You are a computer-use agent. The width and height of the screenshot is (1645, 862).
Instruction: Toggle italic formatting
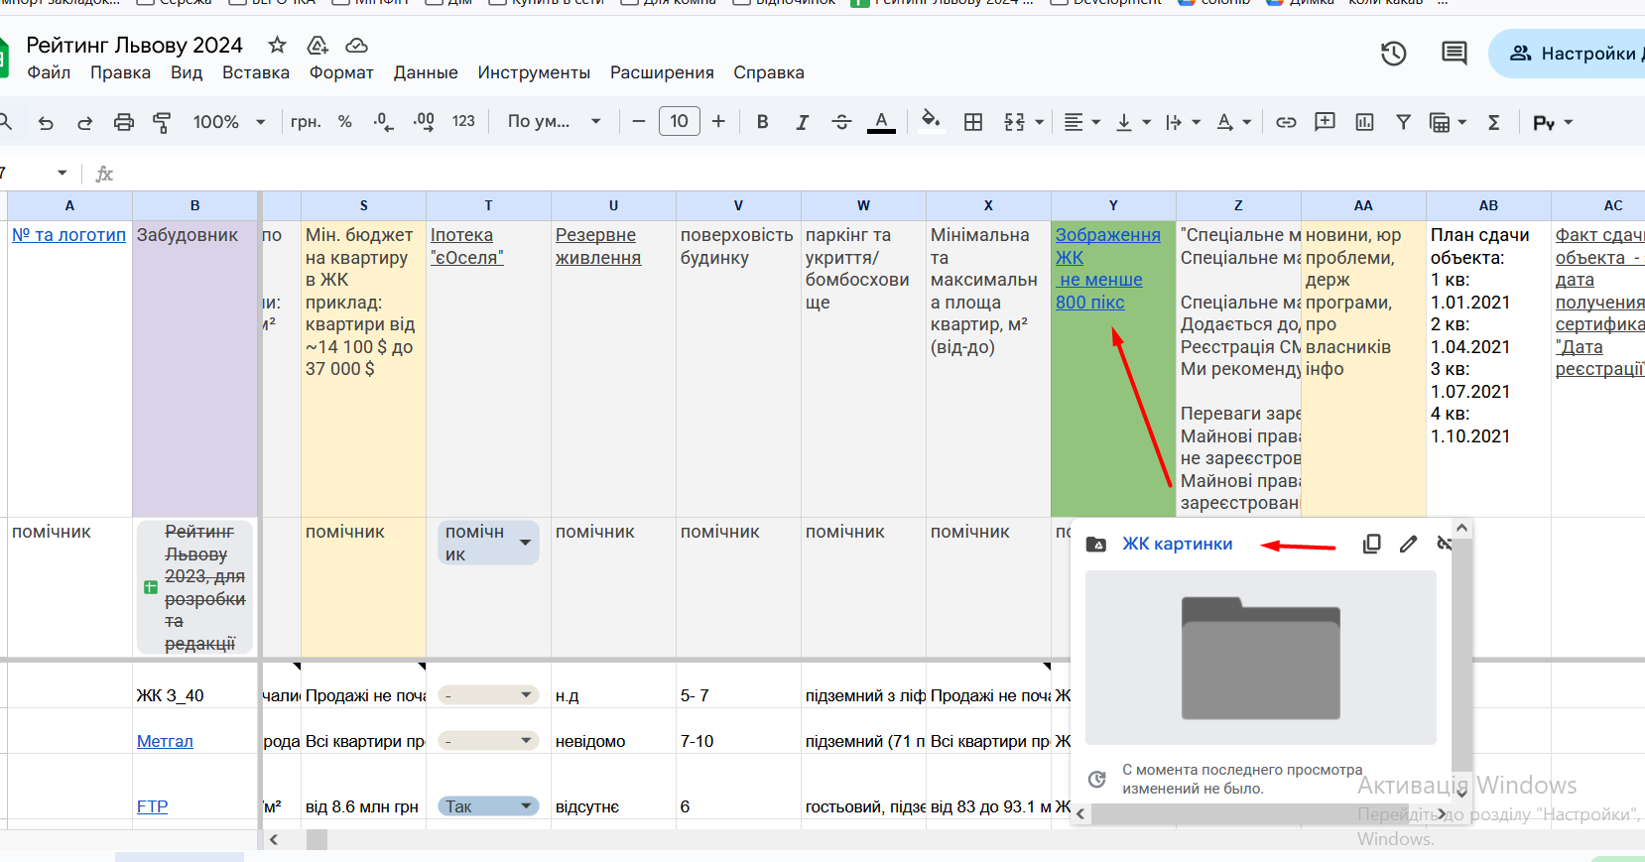point(802,122)
